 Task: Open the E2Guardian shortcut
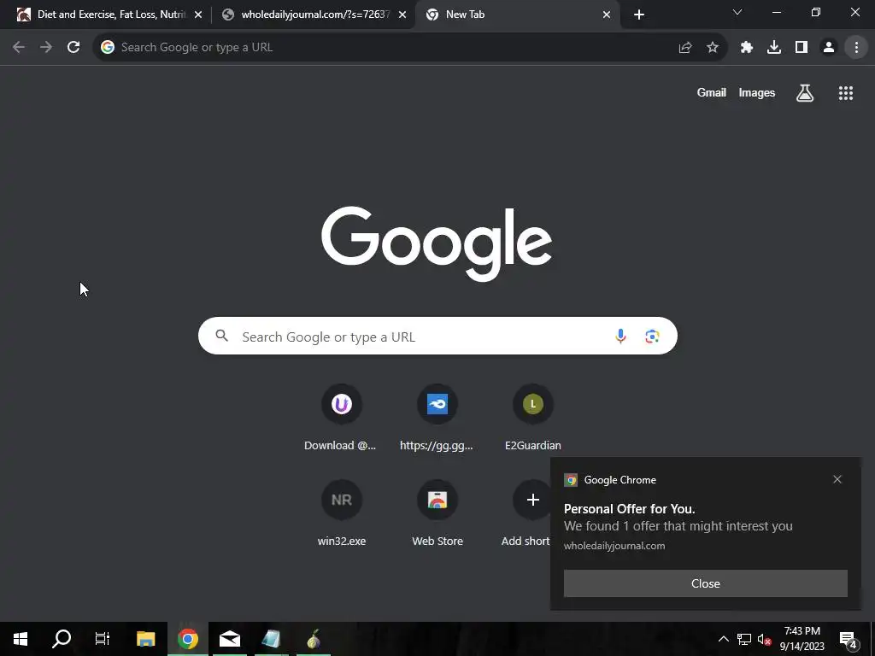tap(533, 418)
